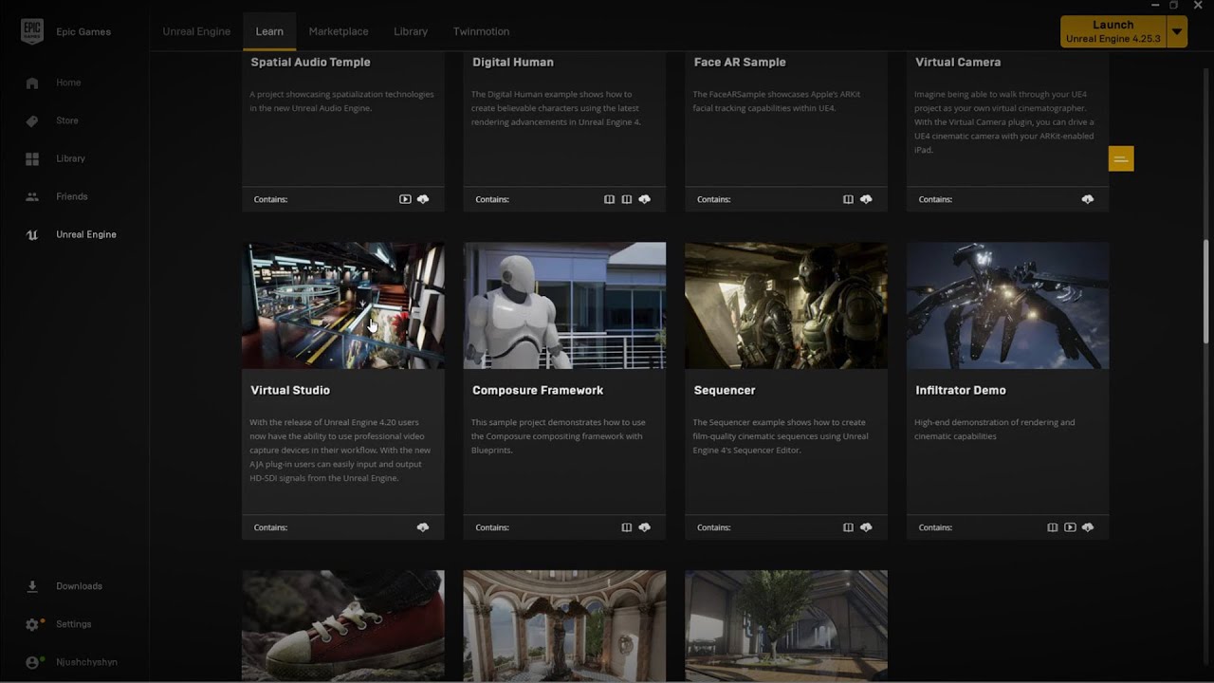The height and width of the screenshot is (683, 1214).
Task: Open the indoor tree project thumbnail
Action: 786,625
